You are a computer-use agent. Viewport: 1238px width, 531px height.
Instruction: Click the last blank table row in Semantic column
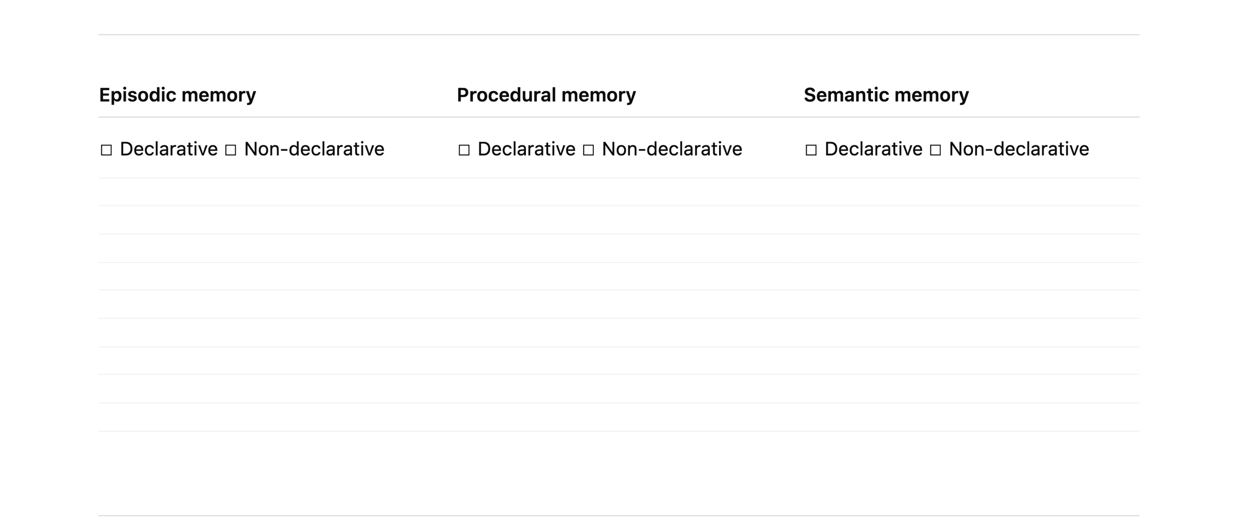click(971, 417)
